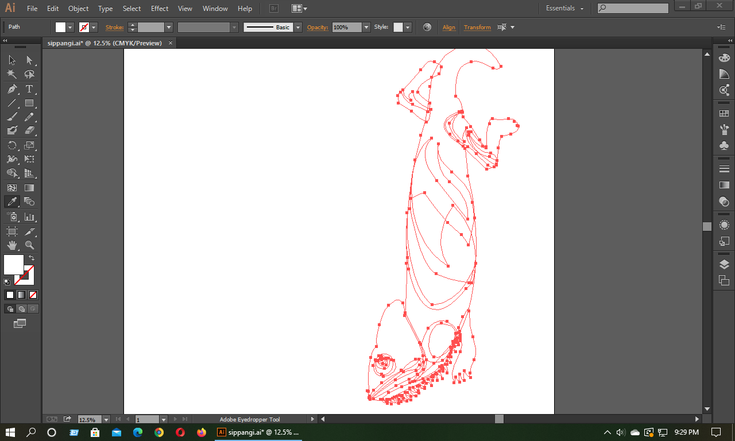Viewport: 735px width, 441px height.
Task: Open the variable width profile dropdown
Action: pyautogui.click(x=234, y=27)
